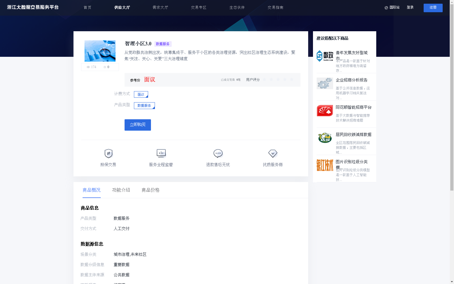Open the red cards logo of 同花顺智能招商平台
This screenshot has width=454, height=284.
point(325,110)
